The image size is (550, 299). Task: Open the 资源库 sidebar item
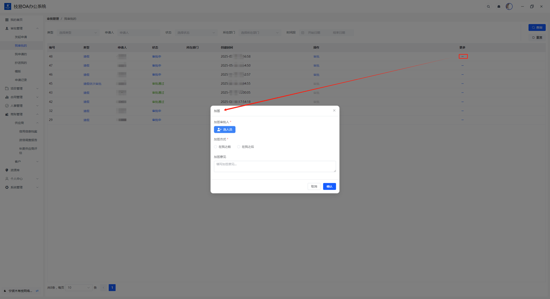point(15,170)
